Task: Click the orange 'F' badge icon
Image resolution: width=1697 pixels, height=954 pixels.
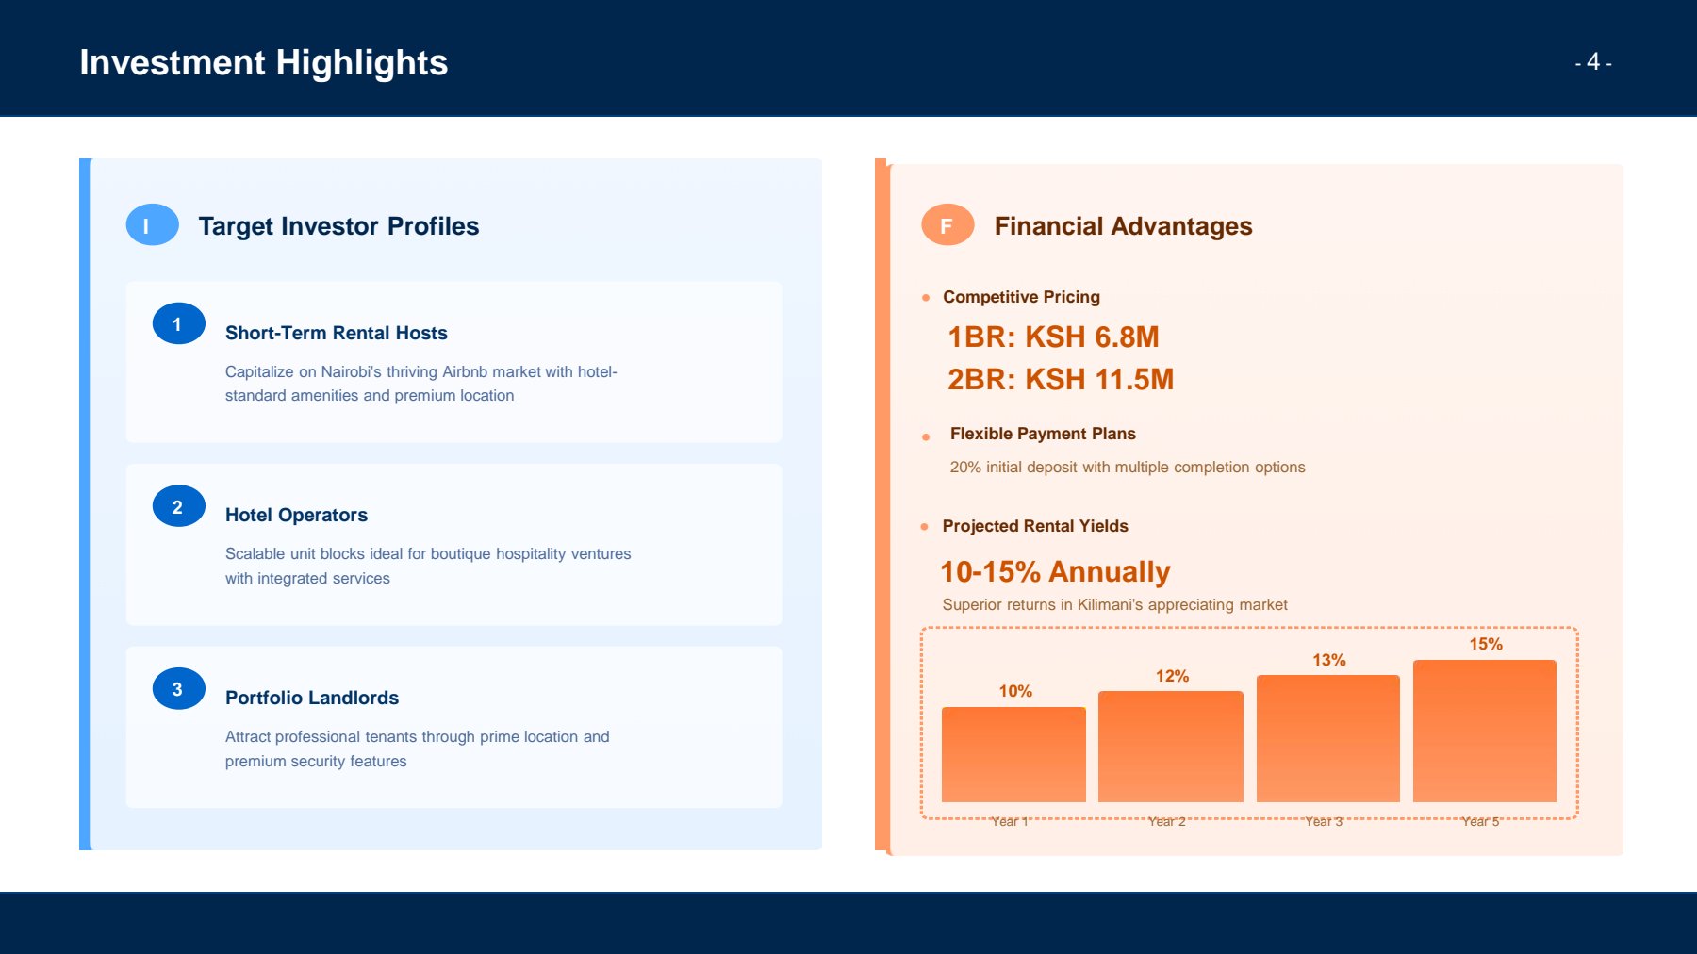Action: point(947,225)
